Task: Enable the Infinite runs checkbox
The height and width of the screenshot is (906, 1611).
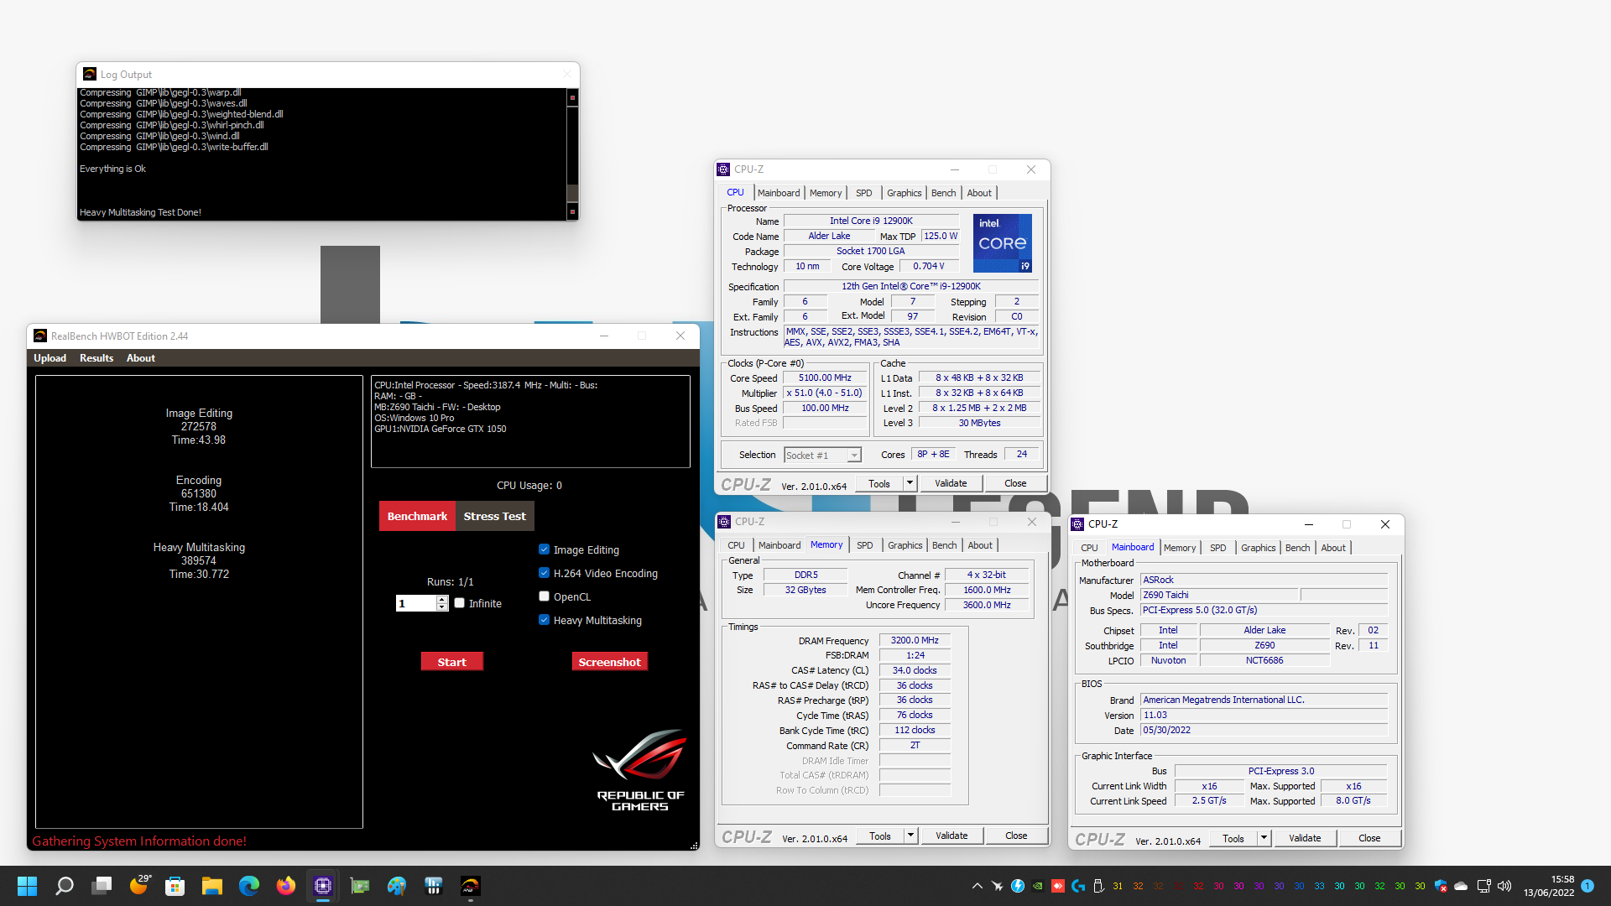Action: [x=459, y=603]
